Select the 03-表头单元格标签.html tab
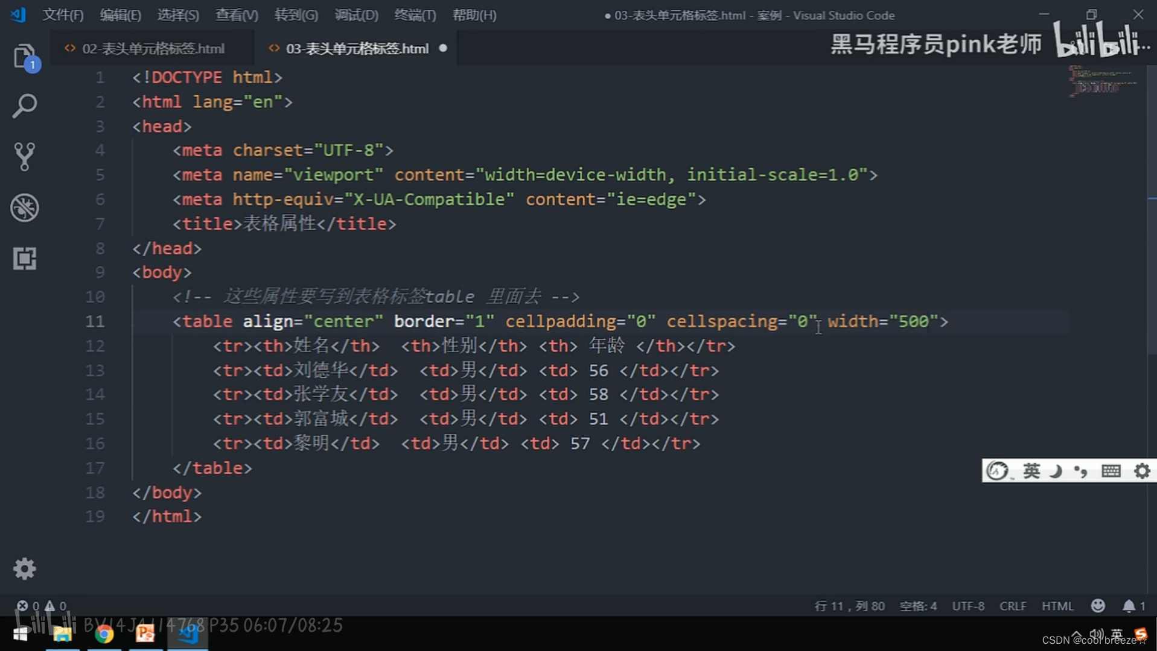The image size is (1157, 651). pos(357,48)
